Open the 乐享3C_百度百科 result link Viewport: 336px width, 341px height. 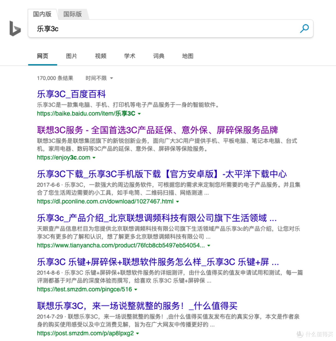(71, 94)
